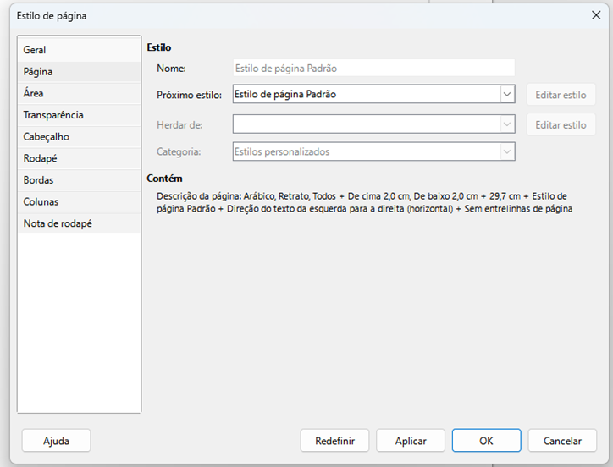Expand the Próximo estilo dropdown arrow

(506, 95)
